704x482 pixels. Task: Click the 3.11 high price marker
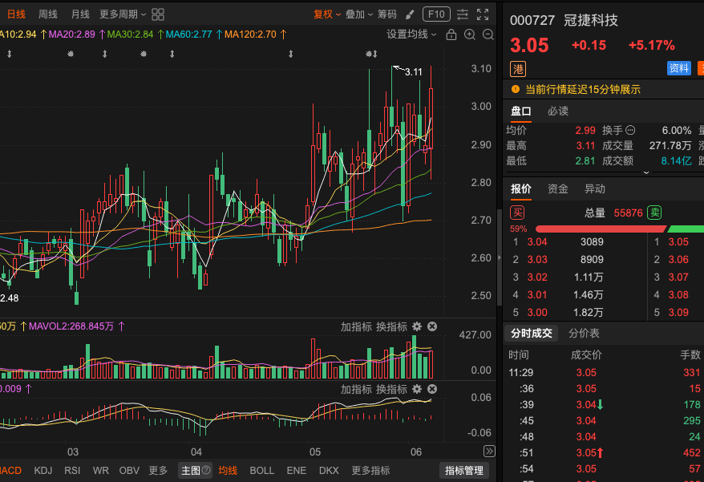(413, 72)
